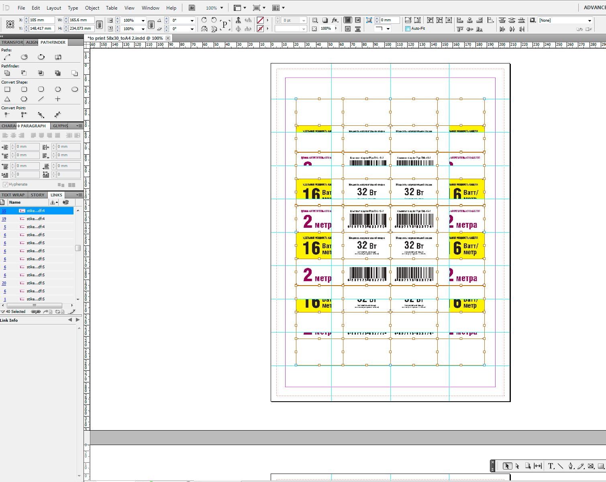This screenshot has height=482, width=606.
Task: Toggle constrain proportions for width and height
Action: (100, 25)
